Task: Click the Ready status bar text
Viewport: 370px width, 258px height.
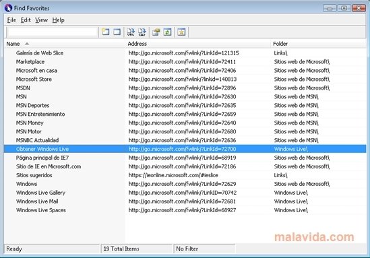Action: click(14, 249)
